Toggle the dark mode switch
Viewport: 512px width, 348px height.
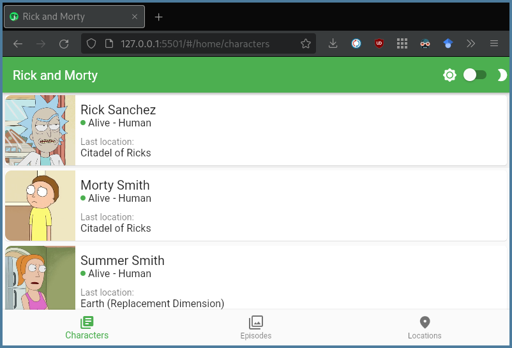[x=475, y=75]
